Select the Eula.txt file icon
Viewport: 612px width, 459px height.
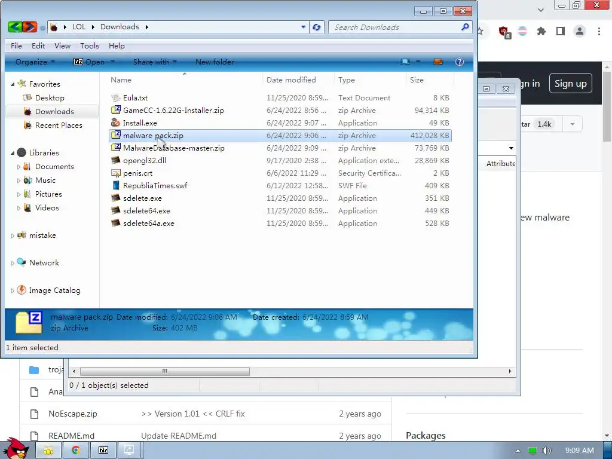tap(115, 97)
